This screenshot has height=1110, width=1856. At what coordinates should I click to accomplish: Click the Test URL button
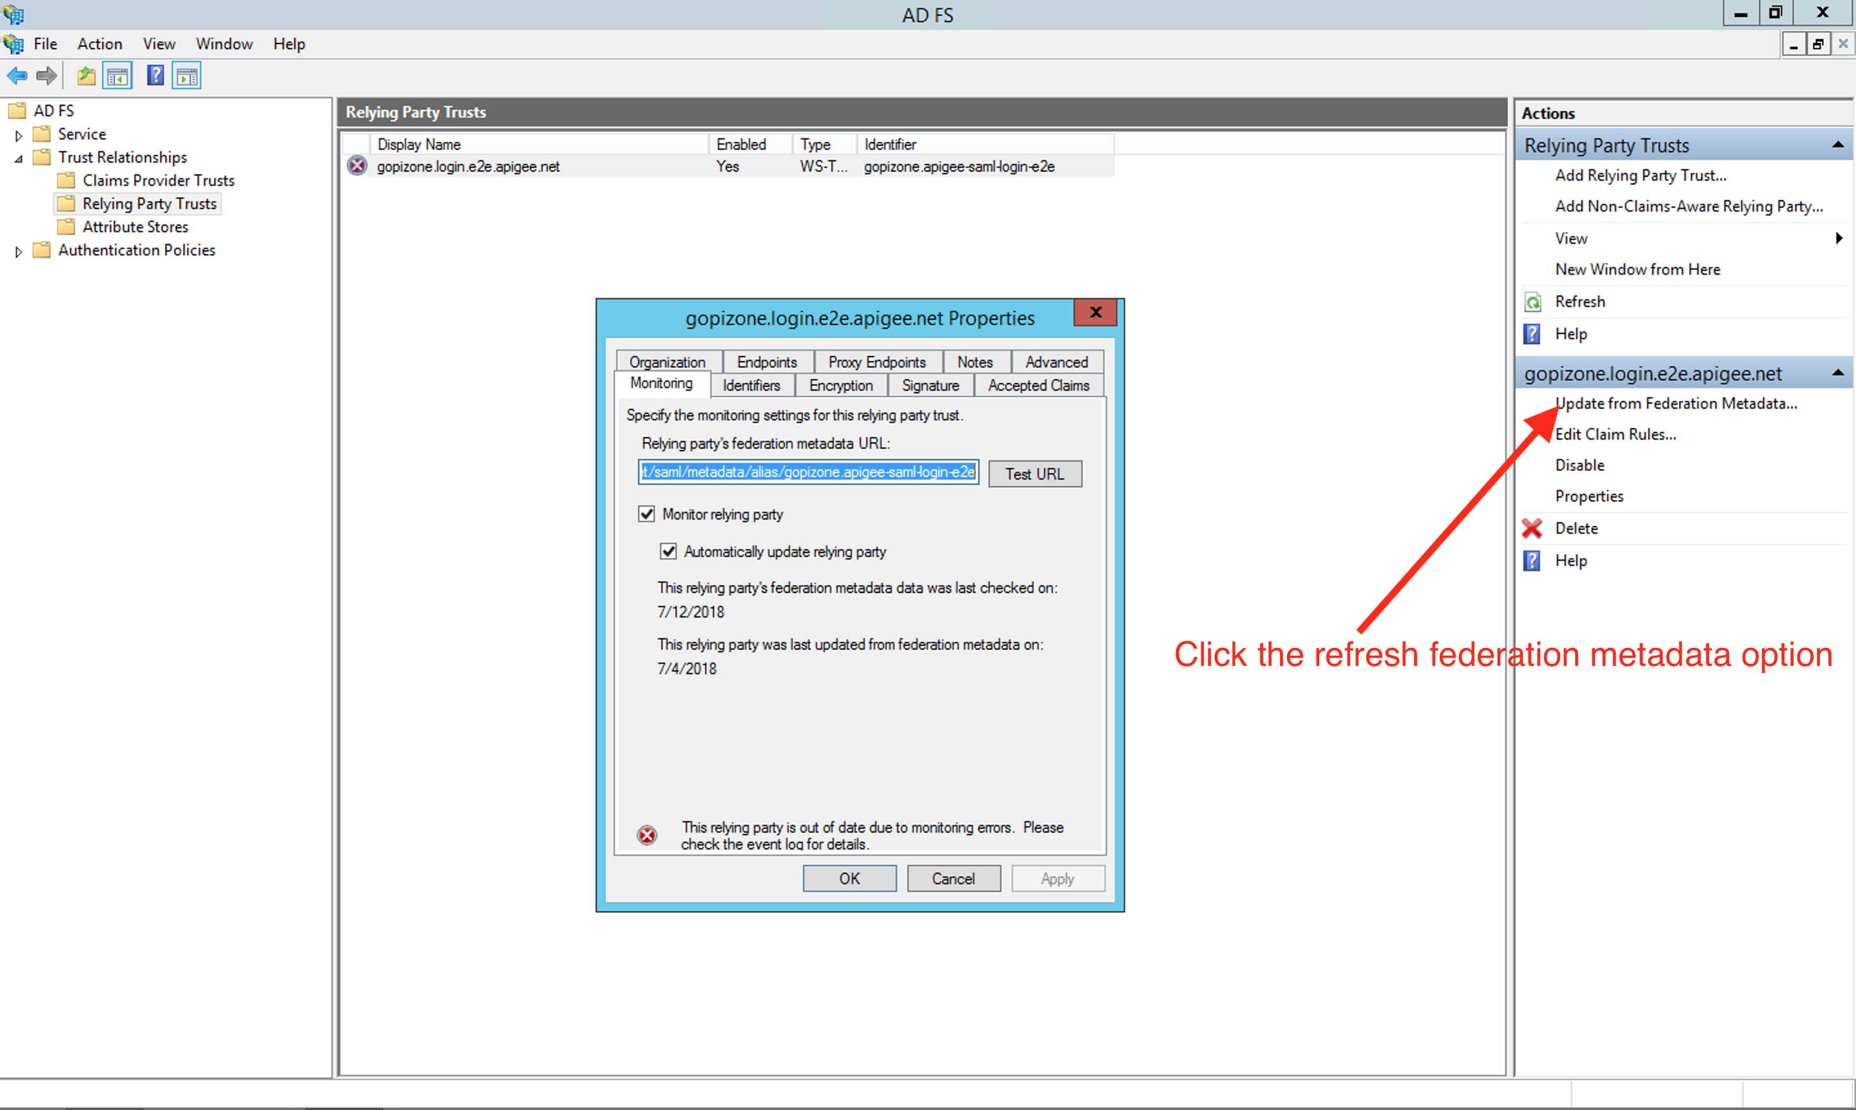click(1033, 473)
